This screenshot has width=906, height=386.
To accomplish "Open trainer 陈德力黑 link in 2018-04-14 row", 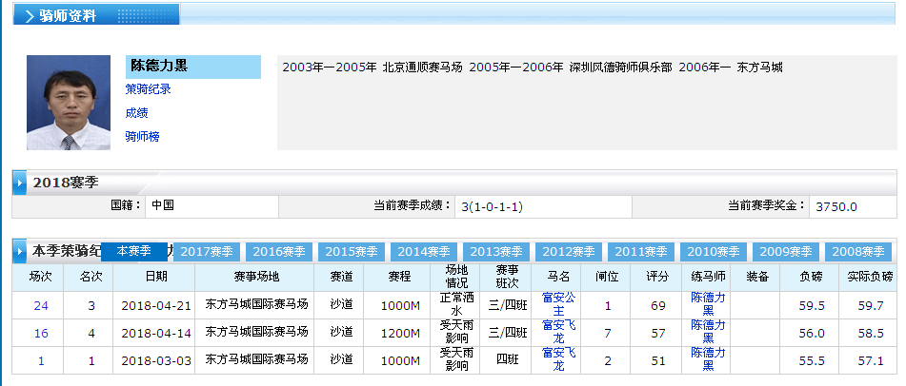I will pos(708,332).
